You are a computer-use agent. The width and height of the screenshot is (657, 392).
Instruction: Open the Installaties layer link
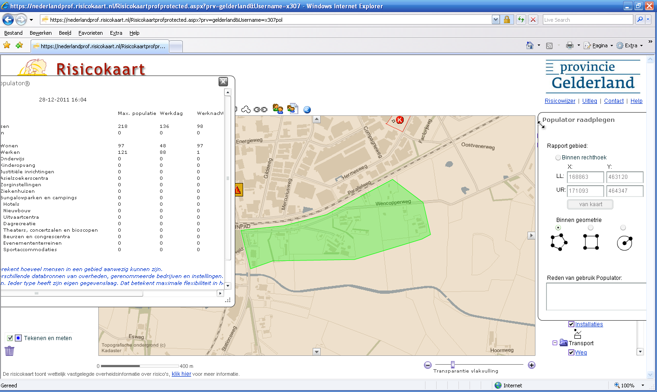589,324
